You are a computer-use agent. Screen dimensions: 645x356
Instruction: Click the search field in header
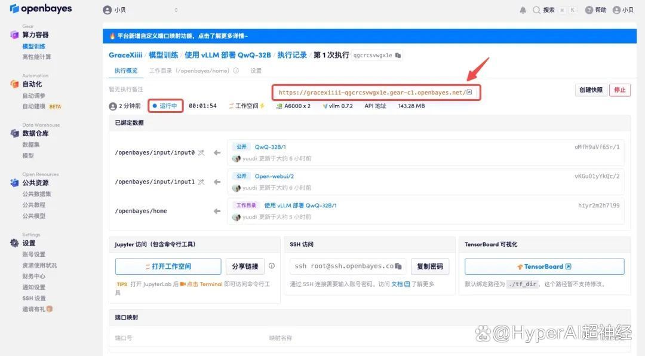[548, 10]
